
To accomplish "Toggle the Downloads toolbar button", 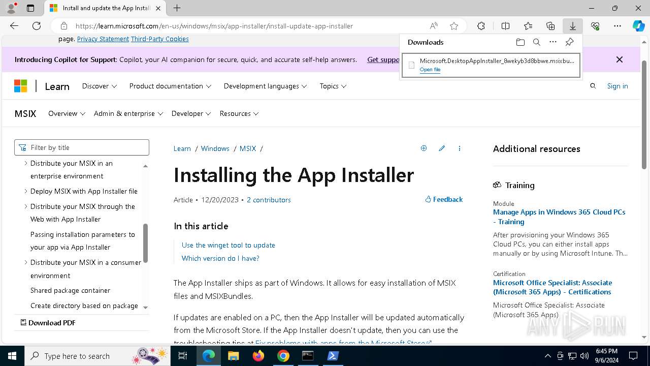I will click(x=573, y=26).
